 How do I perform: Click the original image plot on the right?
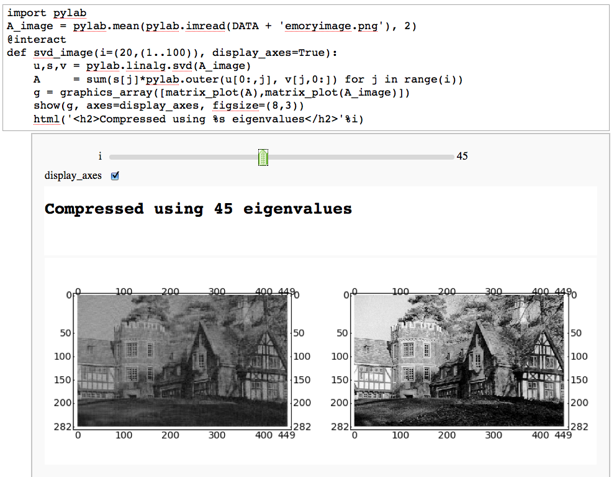(459, 361)
